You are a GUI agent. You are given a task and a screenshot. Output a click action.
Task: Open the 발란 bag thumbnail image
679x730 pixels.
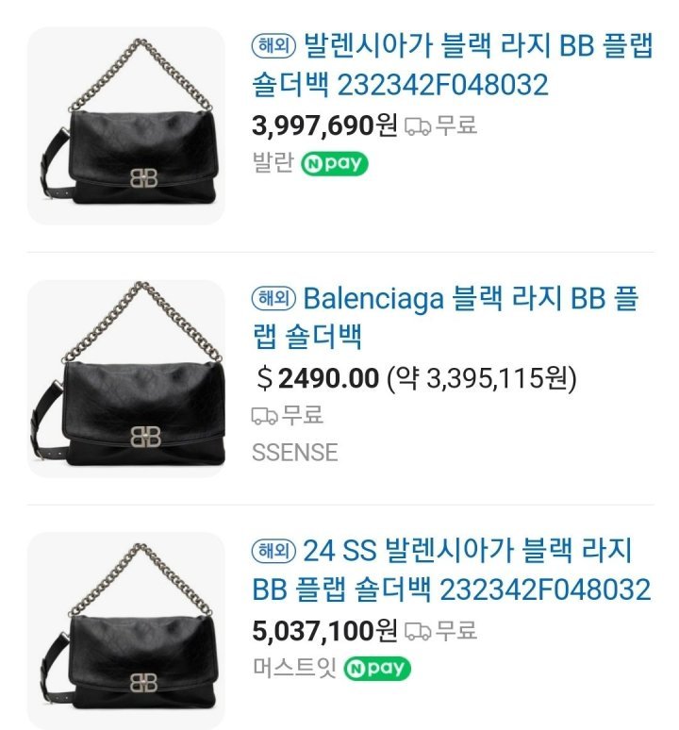point(125,125)
